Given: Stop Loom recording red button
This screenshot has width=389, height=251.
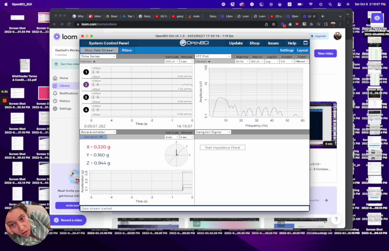Looking at the screenshot, I should [5, 101].
